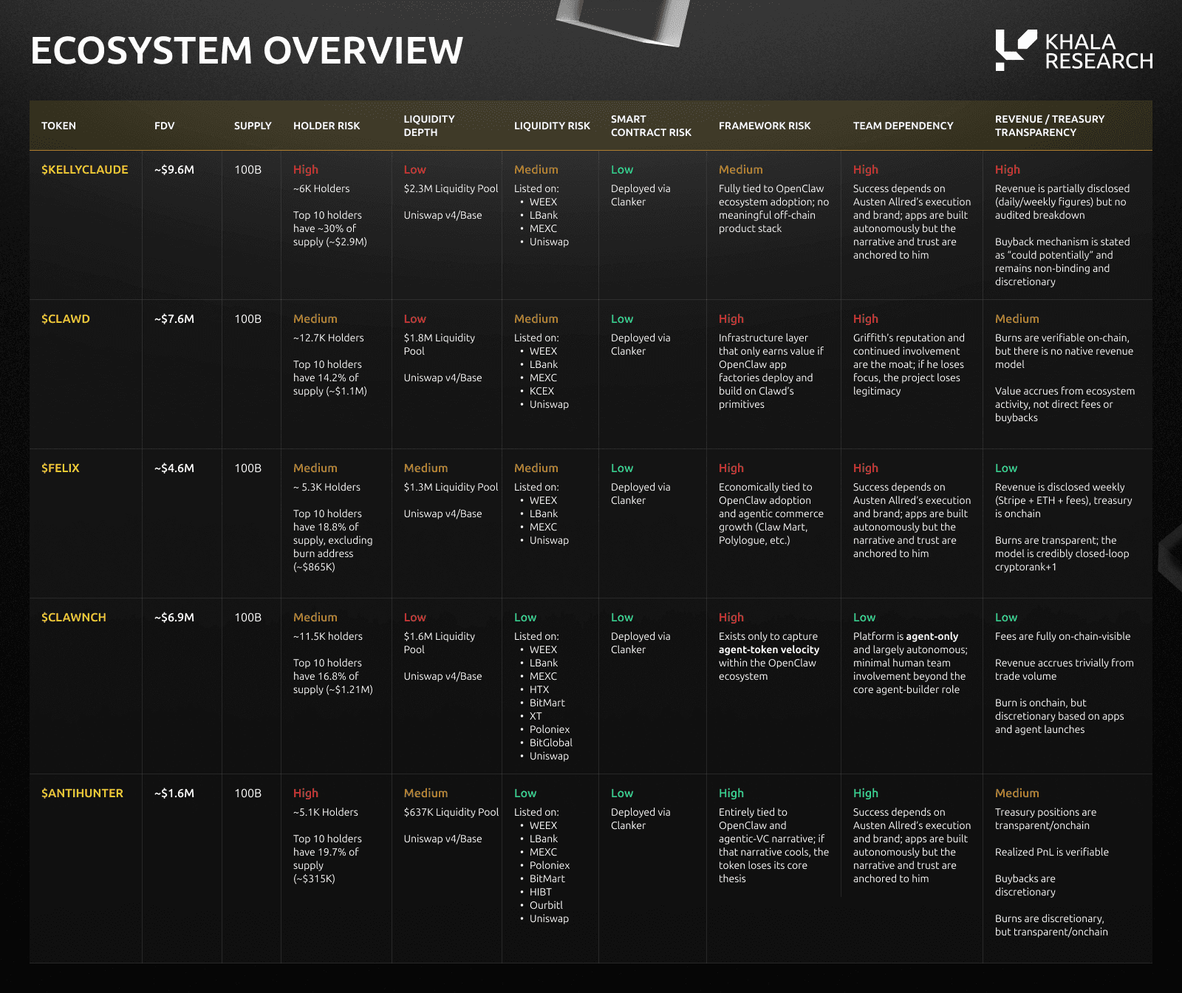Click the $1.6M Liquidity Pool text
1182x993 pixels.
pos(440,643)
